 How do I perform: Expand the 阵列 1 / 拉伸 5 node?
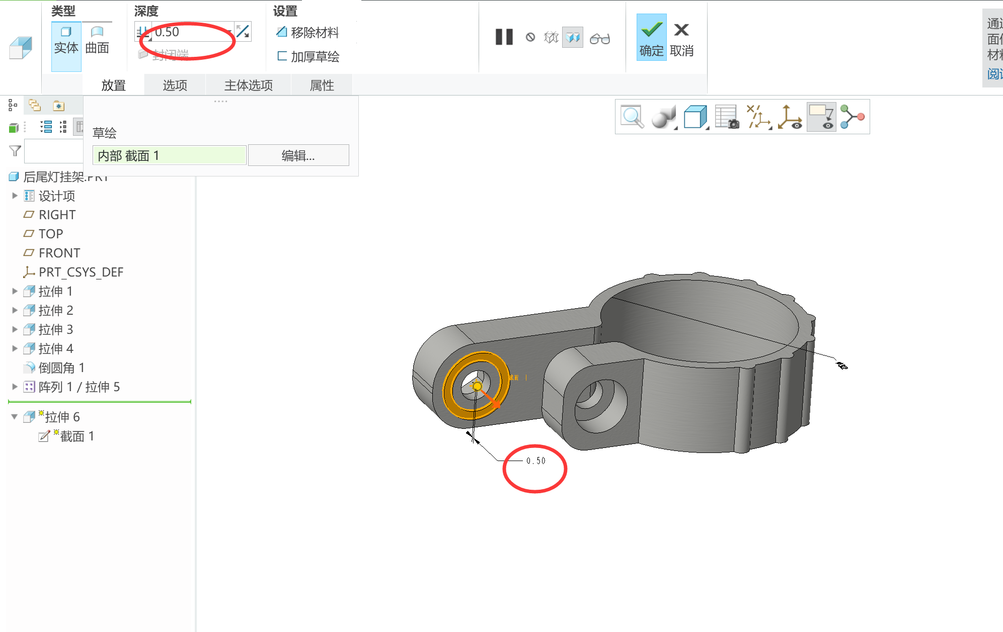point(15,387)
